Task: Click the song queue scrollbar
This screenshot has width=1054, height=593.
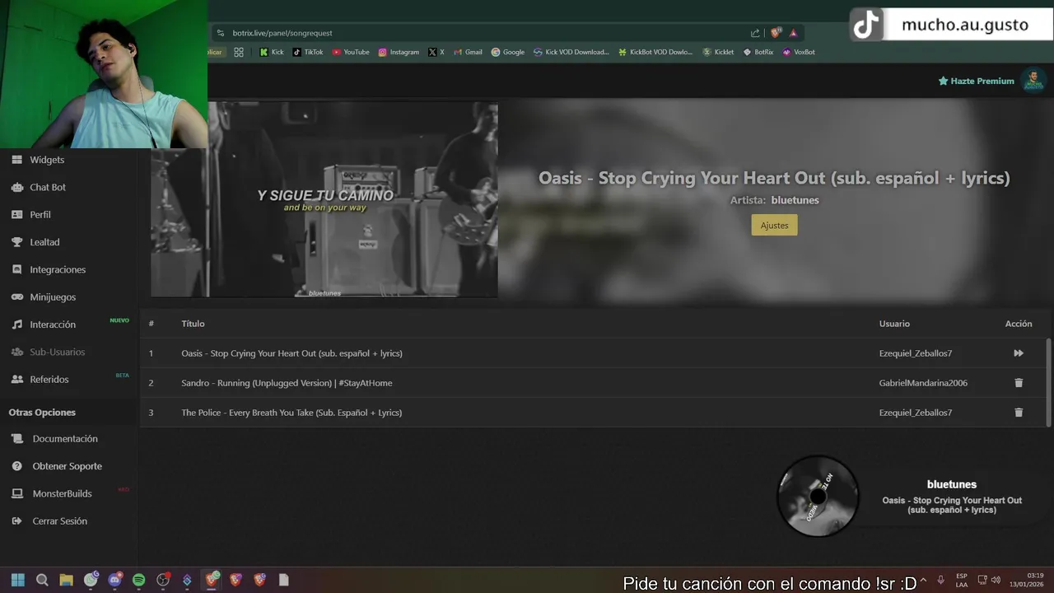Action: (x=1048, y=381)
